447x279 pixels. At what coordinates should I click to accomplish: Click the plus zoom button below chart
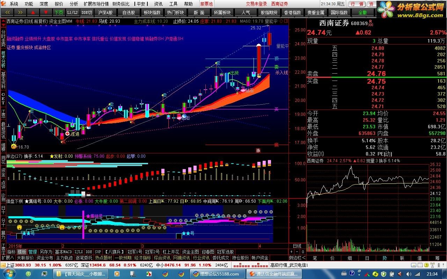(292, 252)
